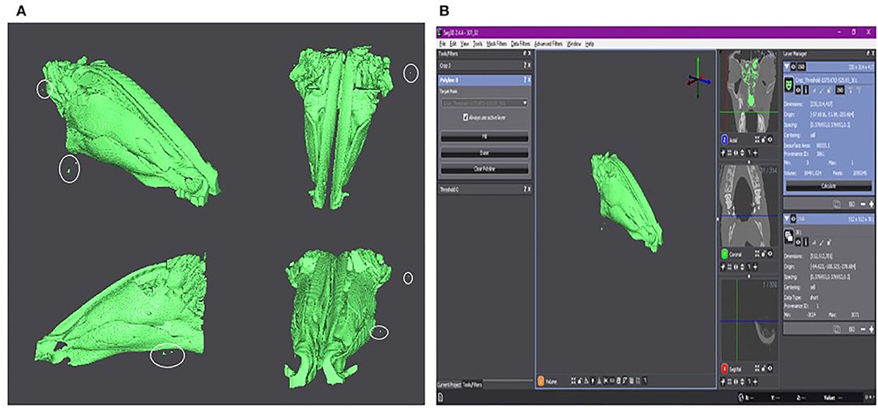Toggle info button of bottom data layer
This screenshot has height=408, width=878.
coord(806,241)
